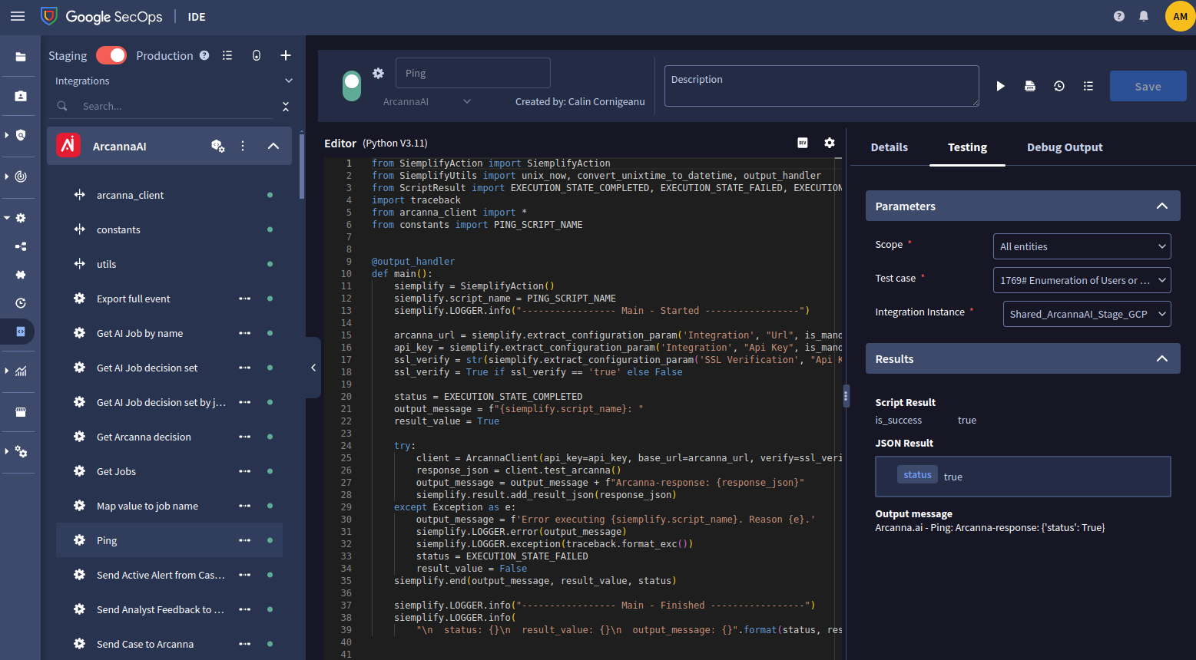Viewport: 1196px width, 660px height.
Task: Open the radar icon in left navigation
Action: click(x=21, y=177)
